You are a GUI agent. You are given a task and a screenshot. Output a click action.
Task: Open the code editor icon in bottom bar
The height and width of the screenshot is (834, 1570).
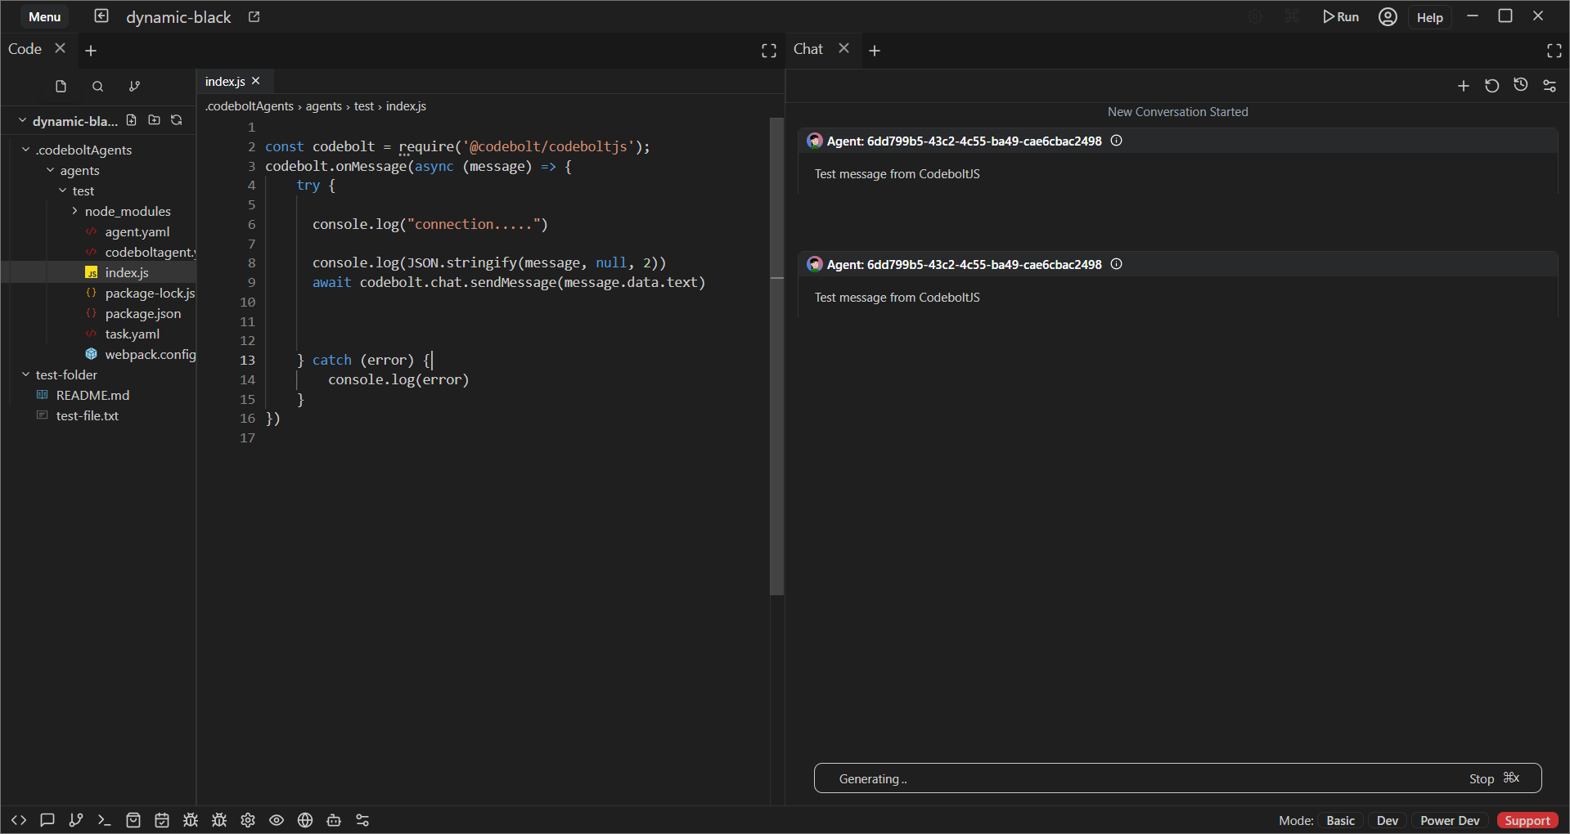19,820
